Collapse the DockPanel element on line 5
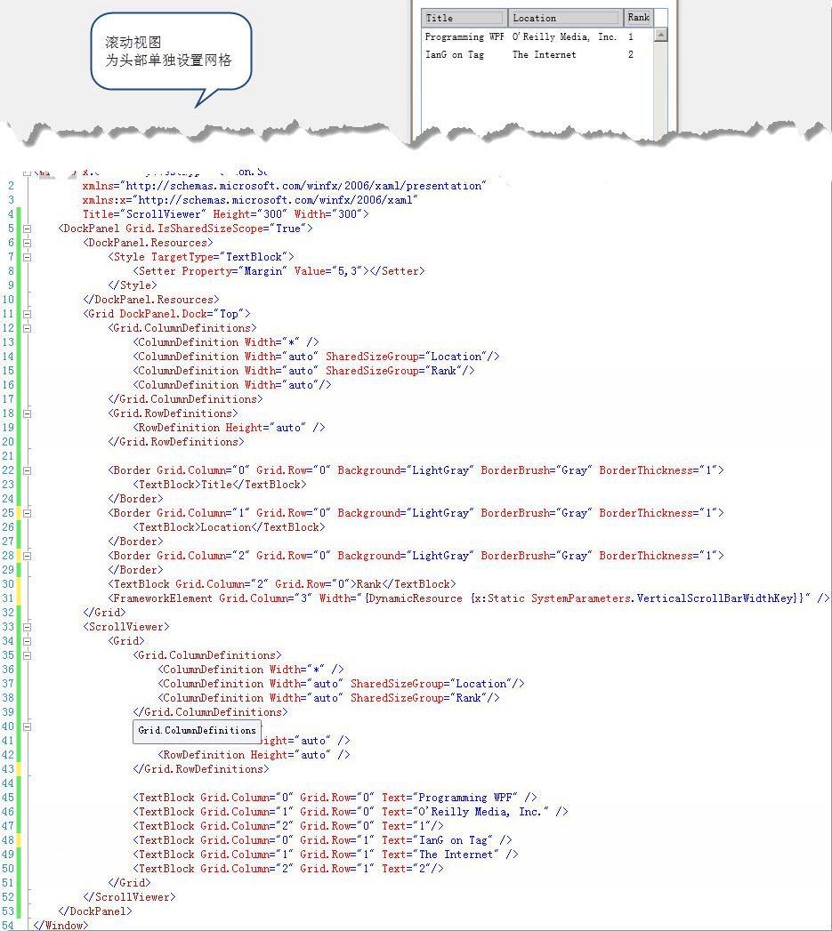832x931 pixels. click(27, 229)
